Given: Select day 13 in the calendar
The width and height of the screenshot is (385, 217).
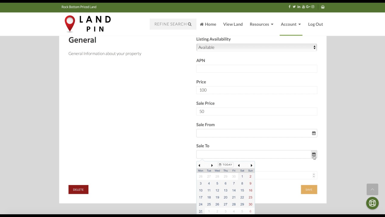Looking at the screenshot, I should click(226, 190).
